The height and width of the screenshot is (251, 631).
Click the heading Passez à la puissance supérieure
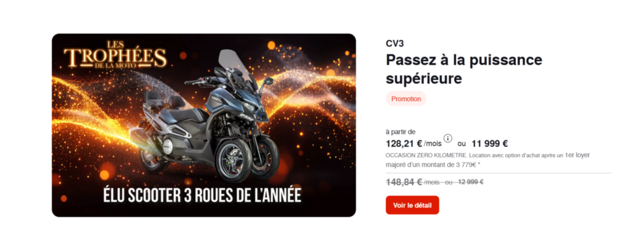click(x=464, y=68)
